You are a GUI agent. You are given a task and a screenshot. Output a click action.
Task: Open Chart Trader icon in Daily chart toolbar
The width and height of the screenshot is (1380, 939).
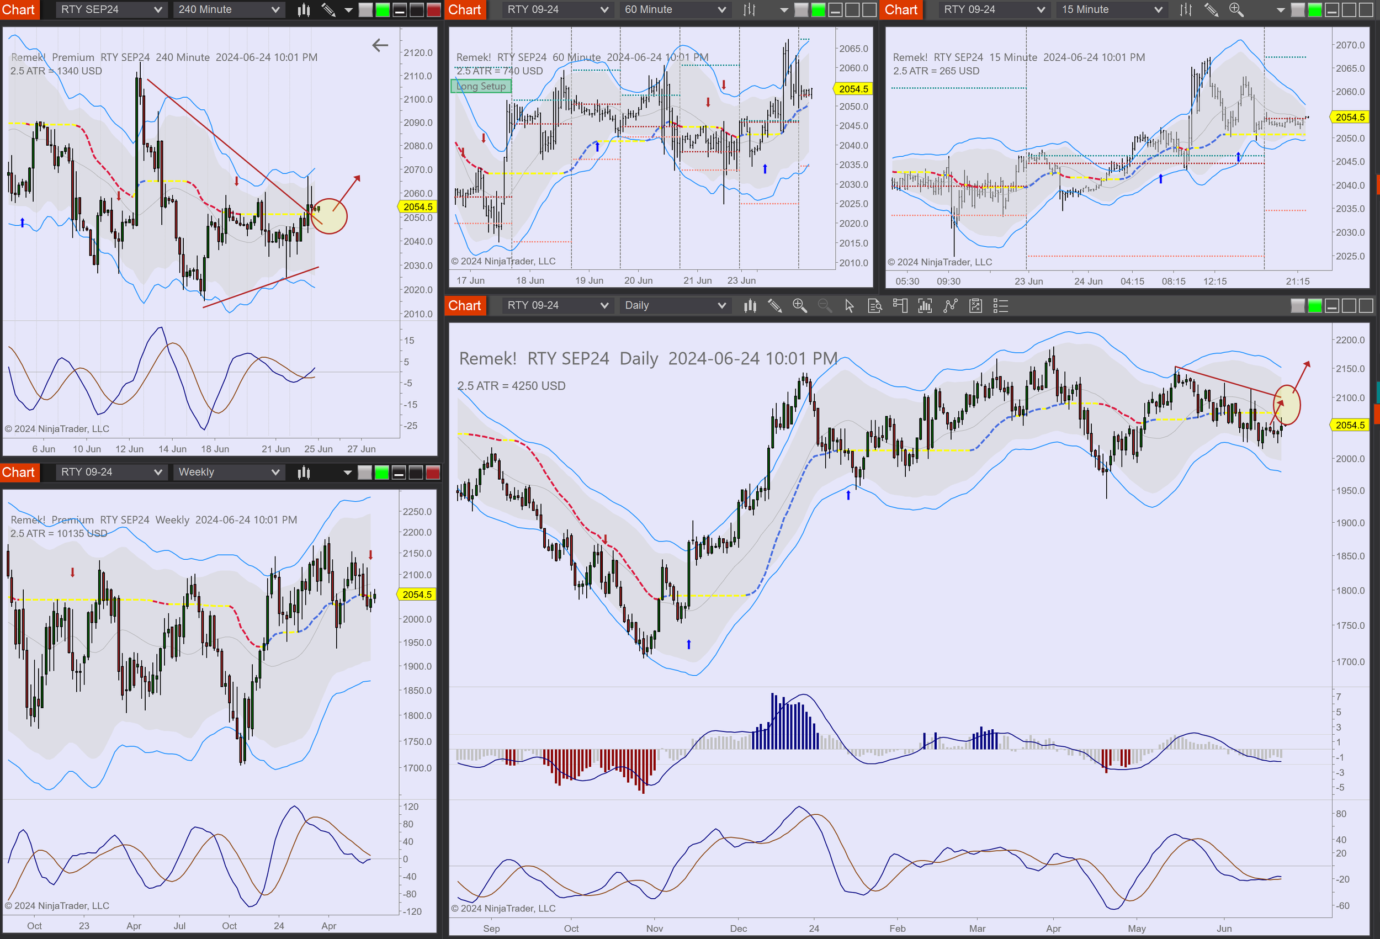click(x=900, y=305)
